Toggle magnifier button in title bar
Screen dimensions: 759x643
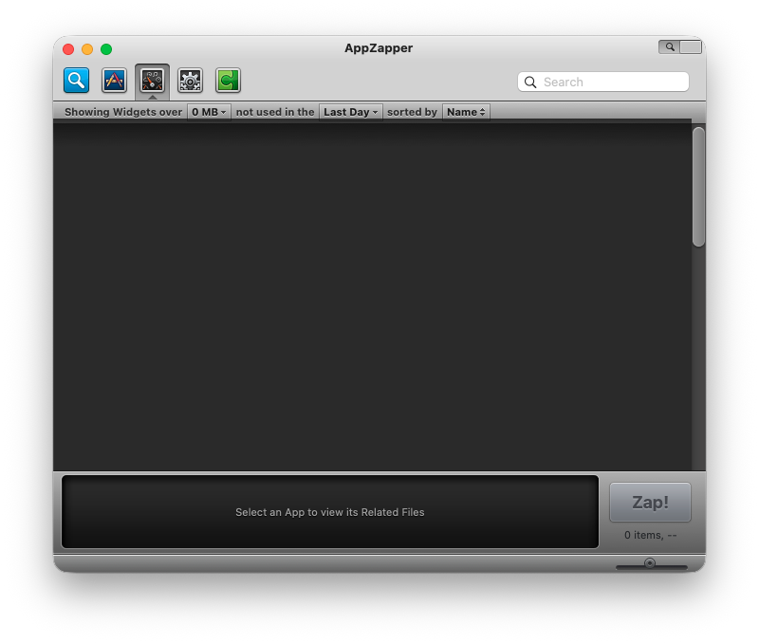point(670,46)
